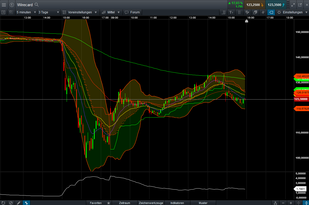Toggle the parallel lines comparison tool

point(239,12)
